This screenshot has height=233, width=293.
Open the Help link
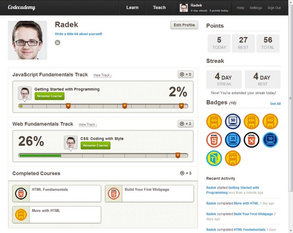pyautogui.click(x=240, y=8)
